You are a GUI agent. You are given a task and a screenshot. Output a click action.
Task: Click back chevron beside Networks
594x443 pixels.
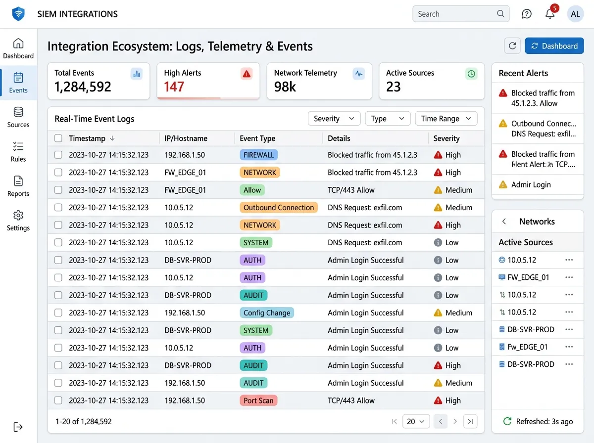(504, 221)
